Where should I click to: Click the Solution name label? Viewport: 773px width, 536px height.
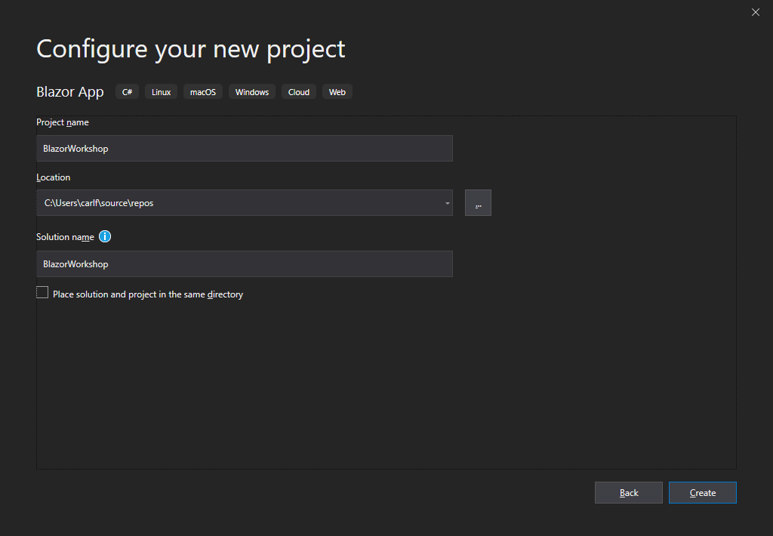pos(65,237)
